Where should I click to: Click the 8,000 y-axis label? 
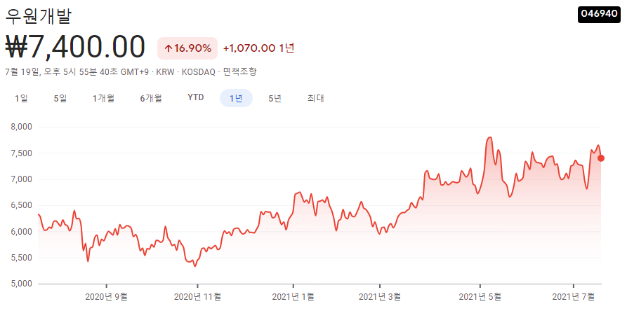click(x=22, y=127)
